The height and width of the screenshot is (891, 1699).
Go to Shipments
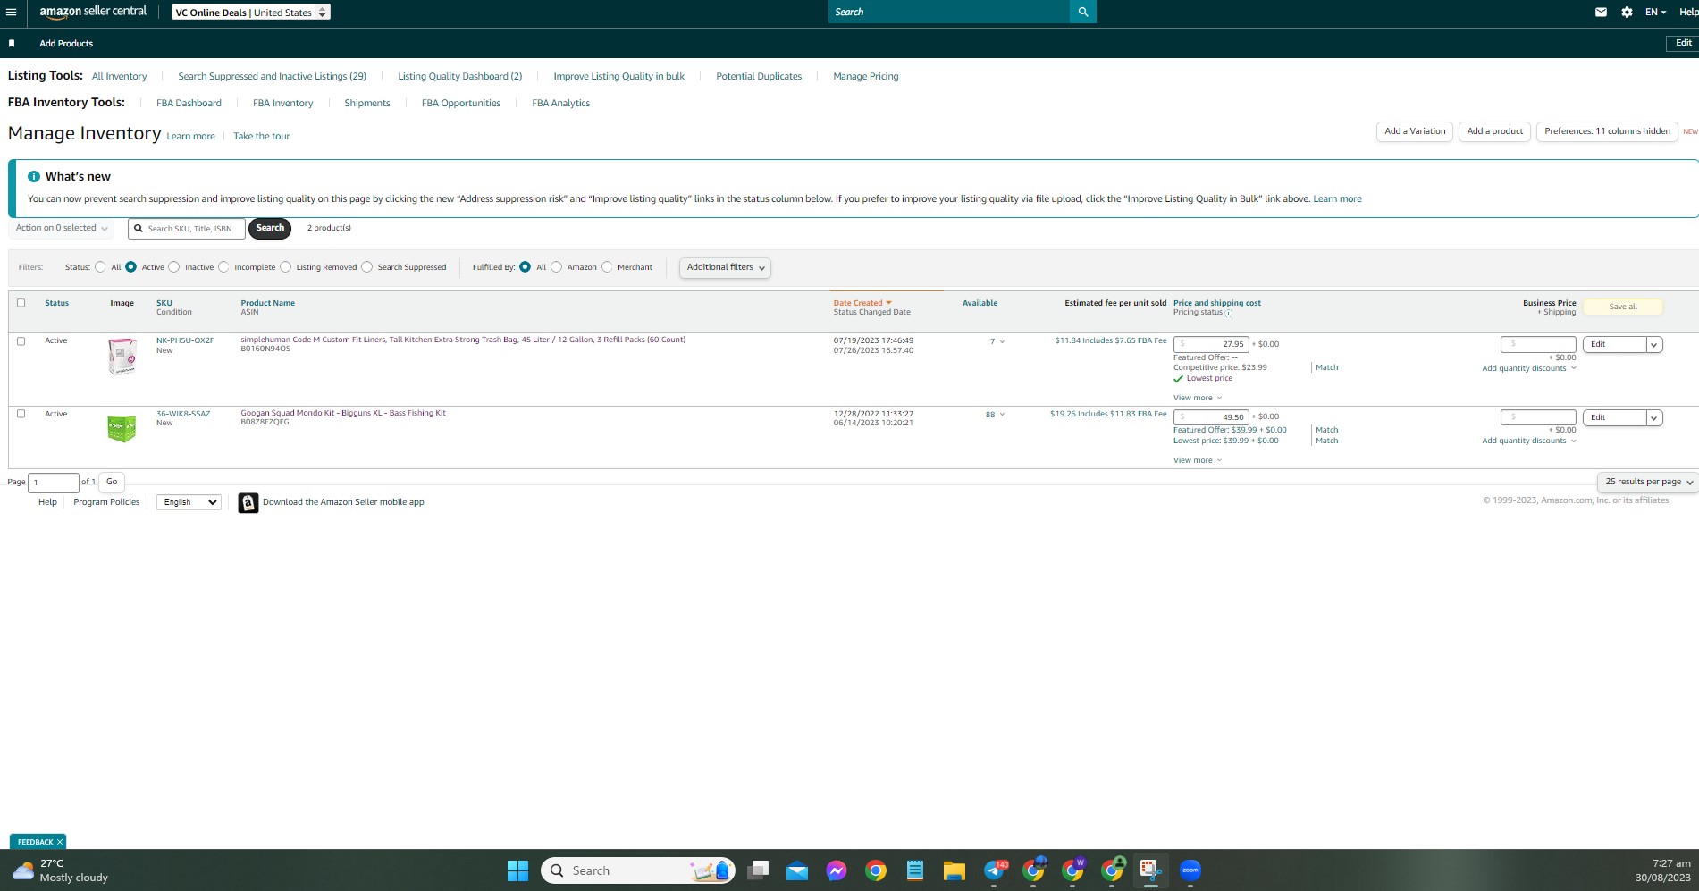tap(367, 104)
